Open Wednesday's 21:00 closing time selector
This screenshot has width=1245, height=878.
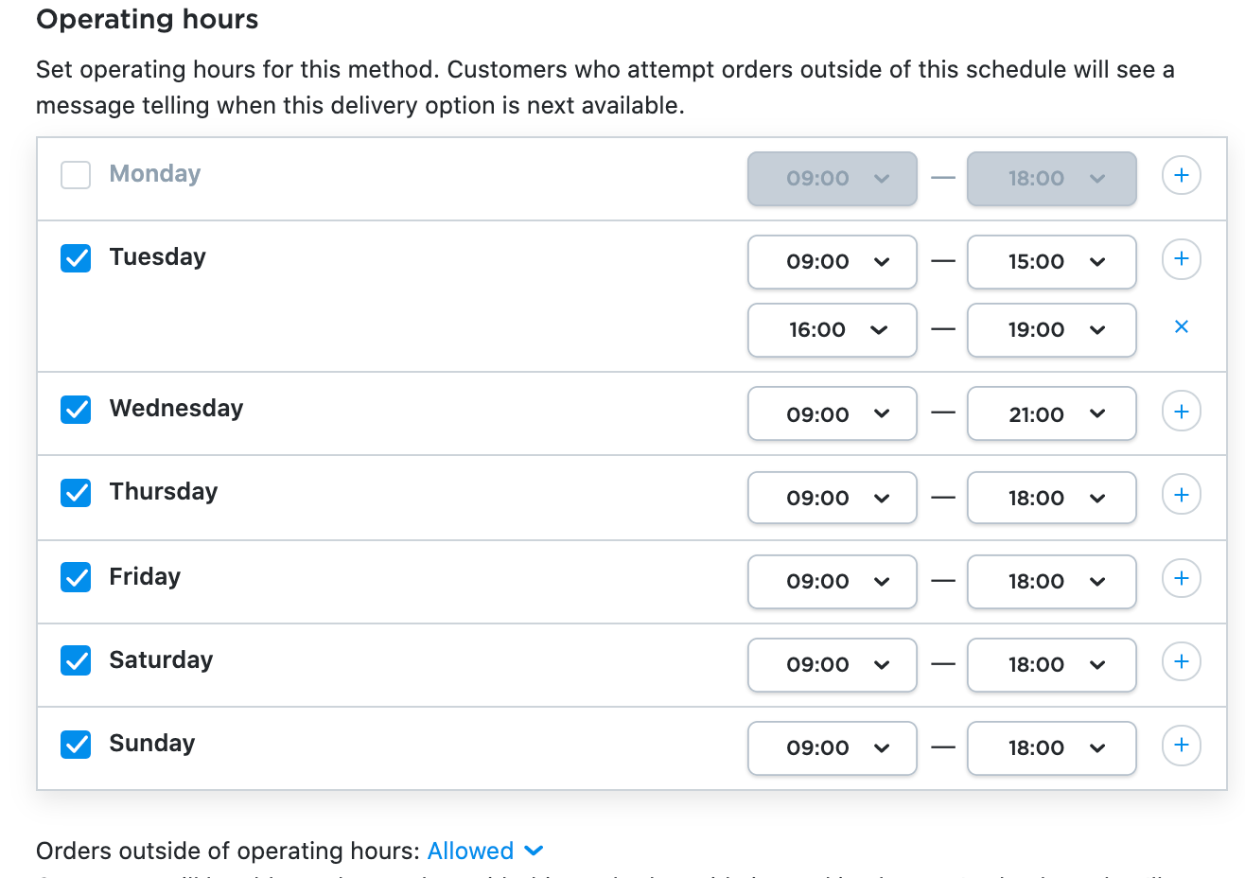[1051, 413]
